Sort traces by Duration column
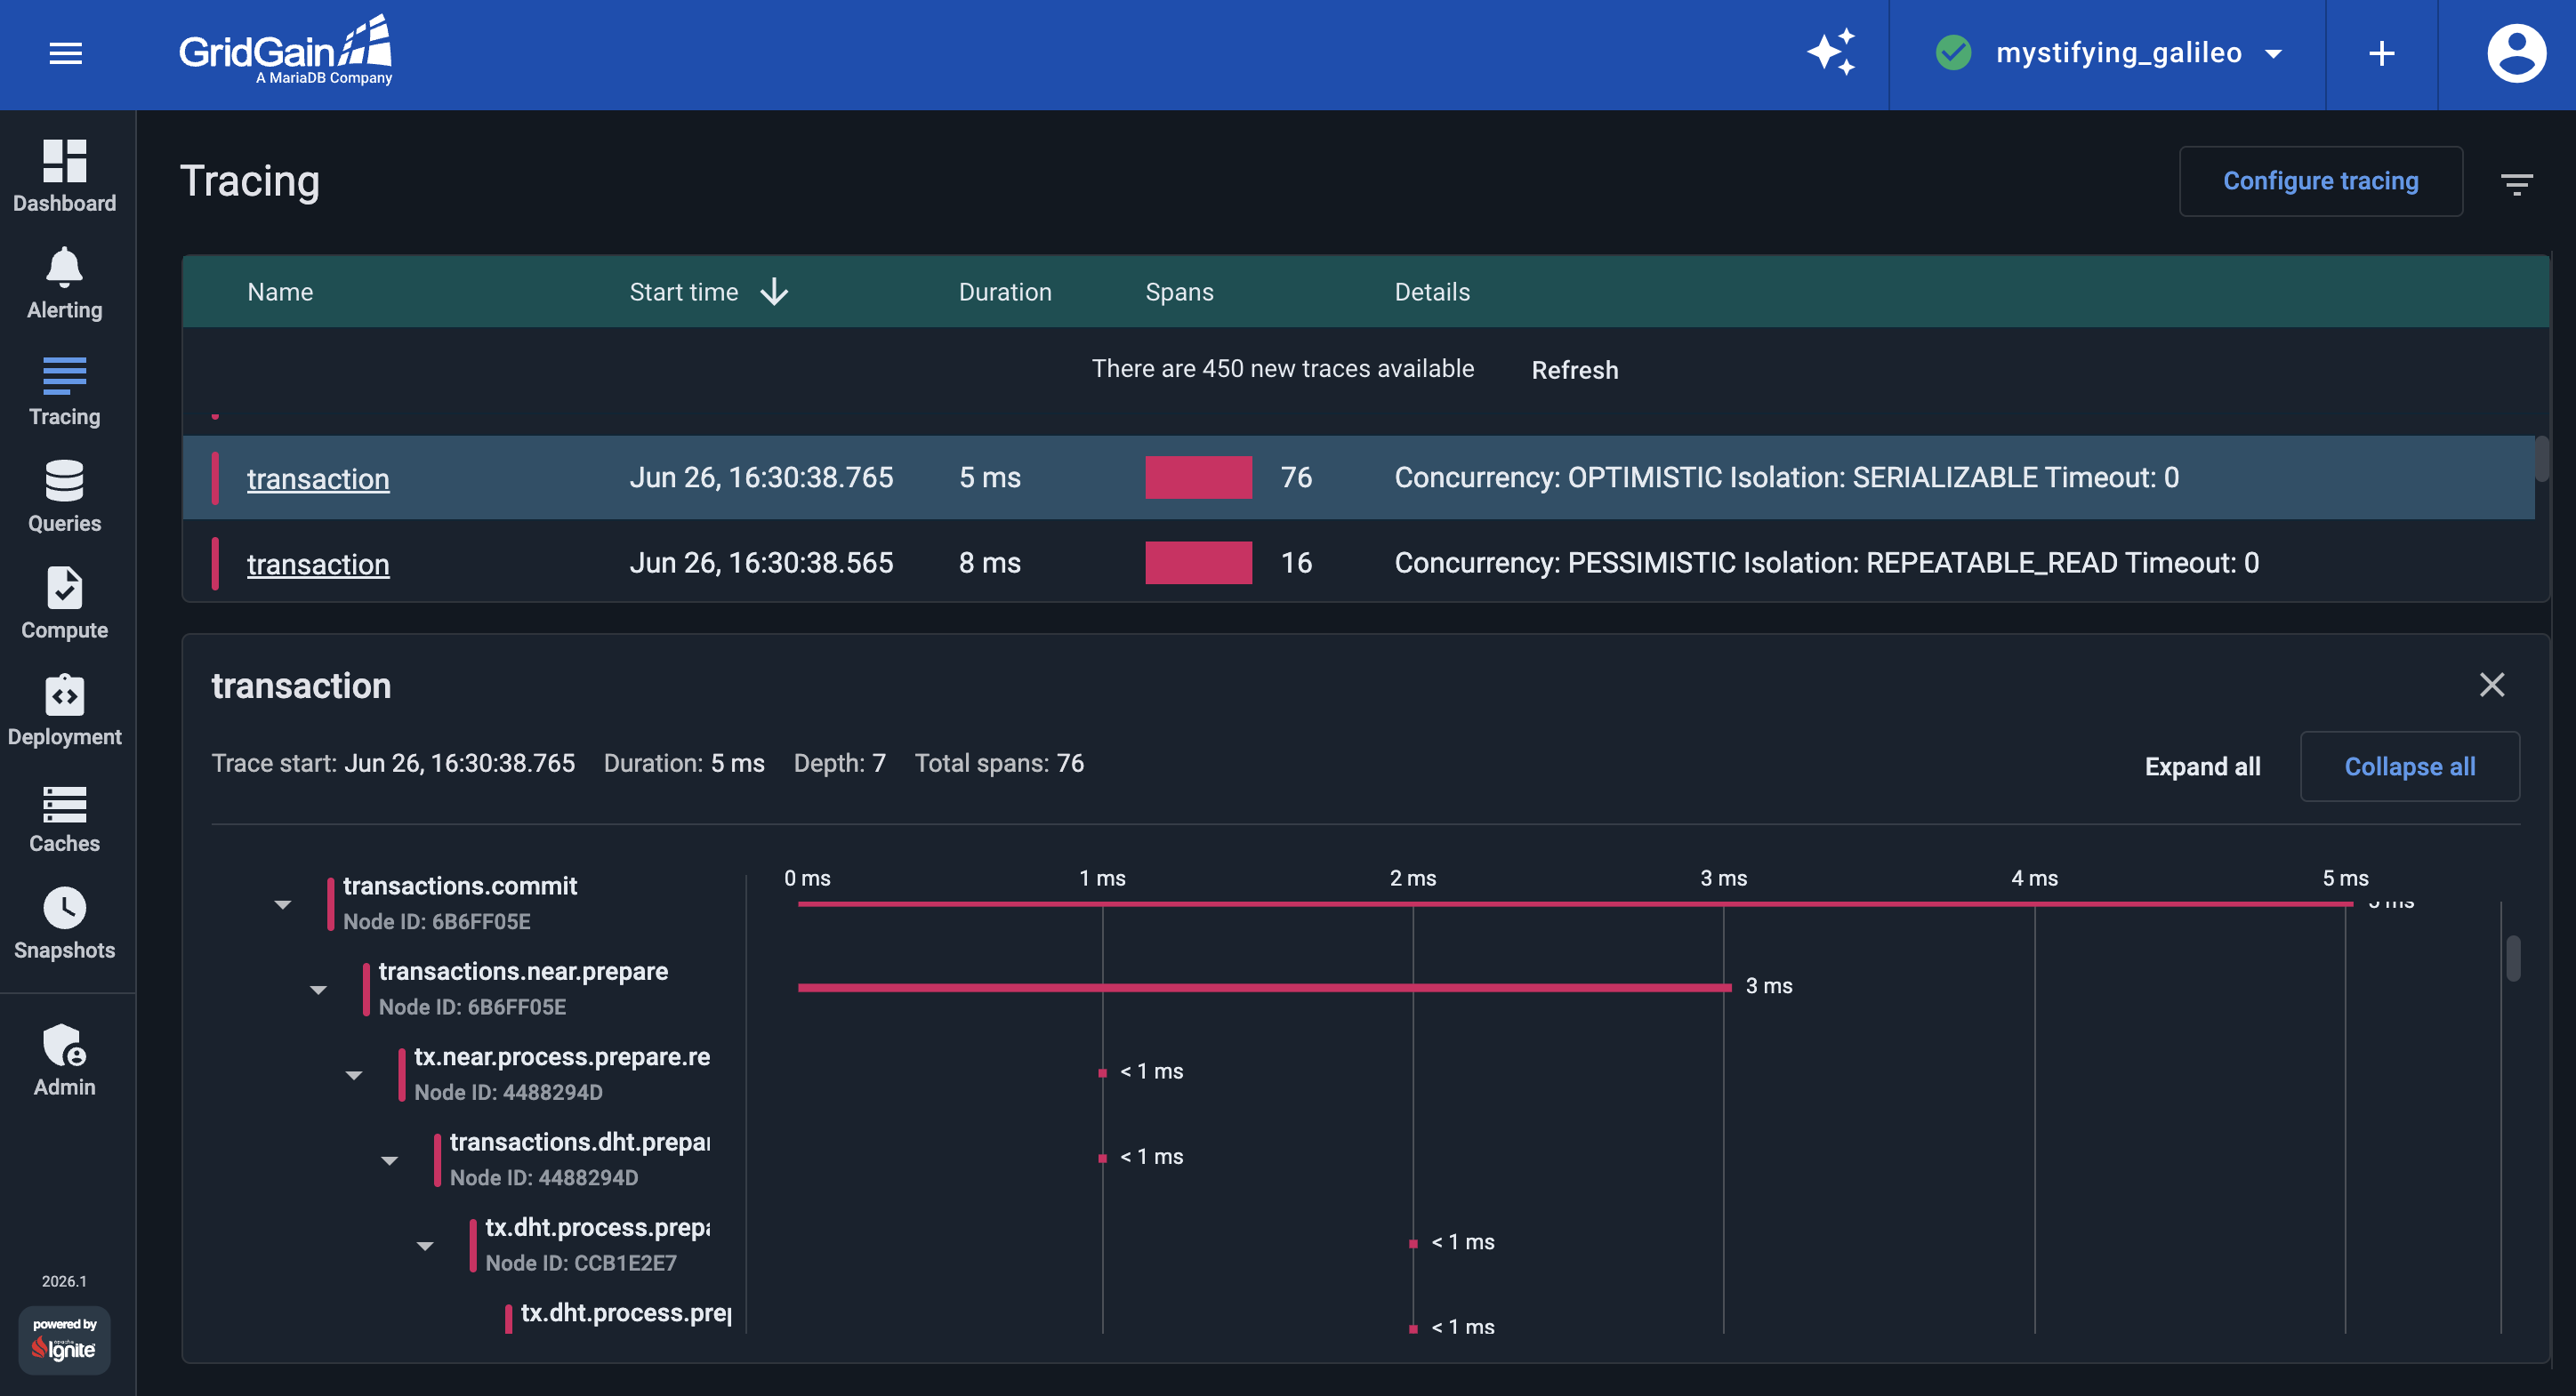 (1005, 292)
